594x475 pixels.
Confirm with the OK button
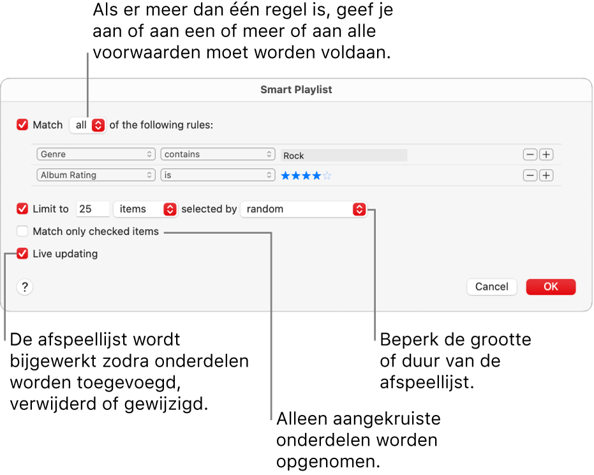(x=551, y=287)
